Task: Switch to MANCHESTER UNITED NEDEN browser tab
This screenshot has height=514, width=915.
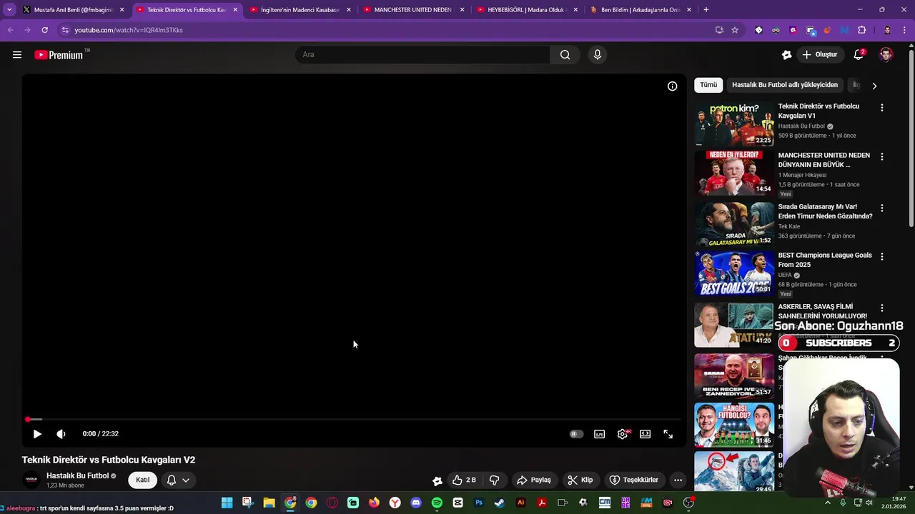Action: coord(412,10)
